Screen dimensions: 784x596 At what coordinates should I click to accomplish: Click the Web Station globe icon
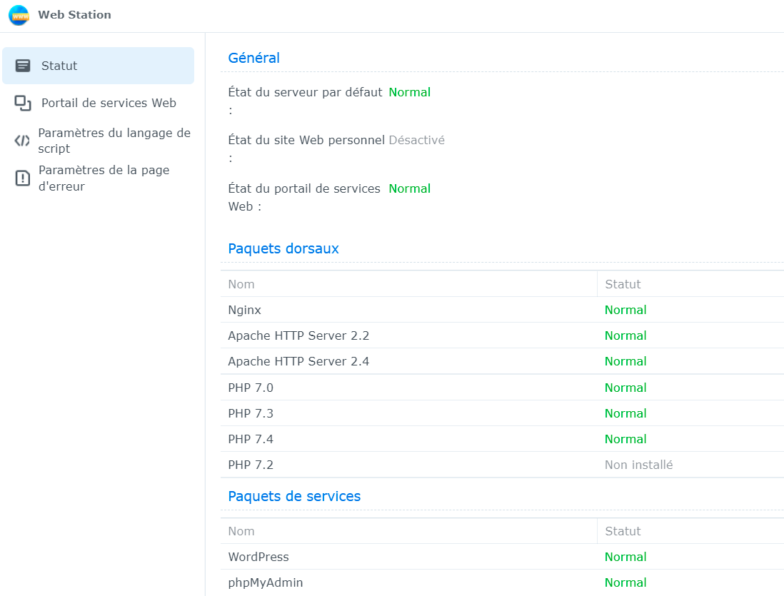[19, 15]
